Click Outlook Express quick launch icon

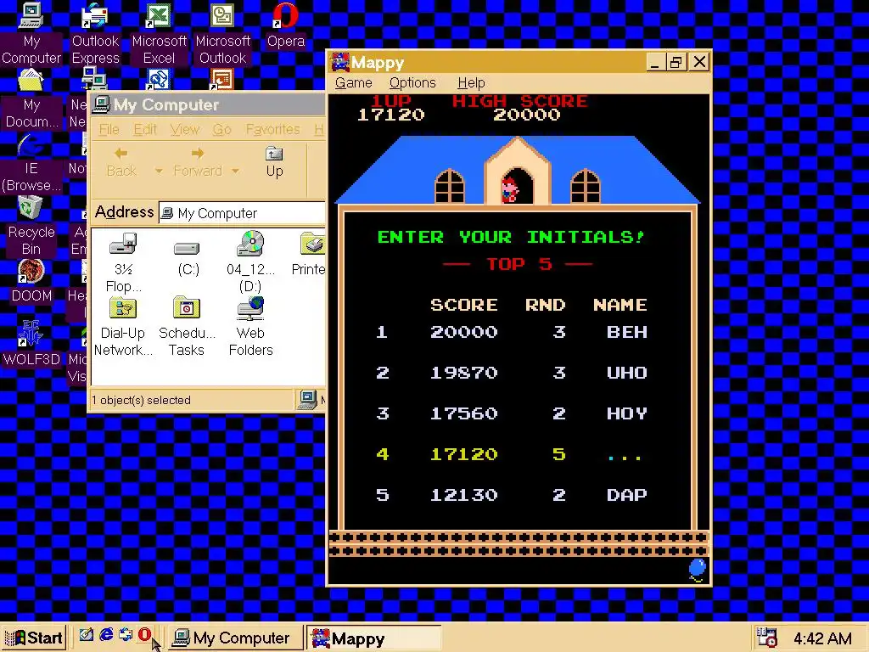click(x=126, y=635)
